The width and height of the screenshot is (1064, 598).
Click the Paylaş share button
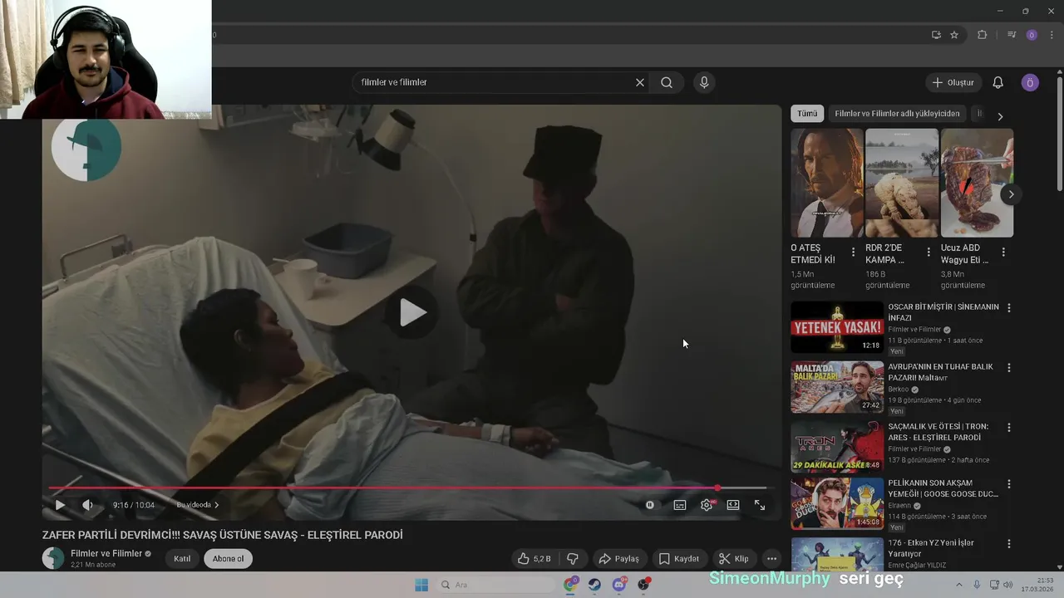tap(619, 559)
